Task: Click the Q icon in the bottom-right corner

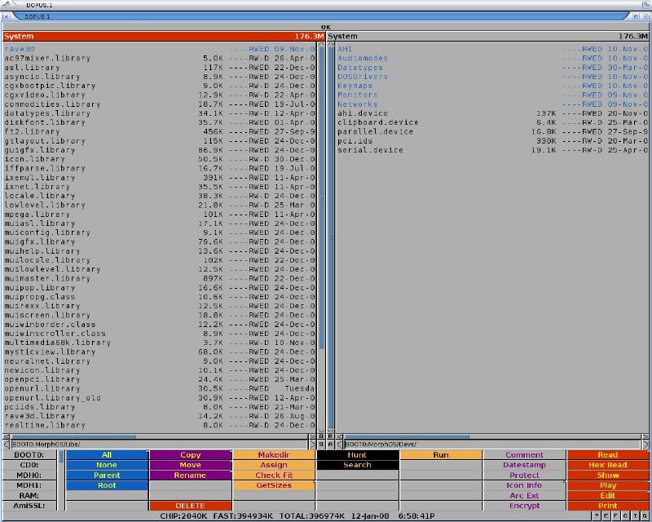Action: click(645, 516)
